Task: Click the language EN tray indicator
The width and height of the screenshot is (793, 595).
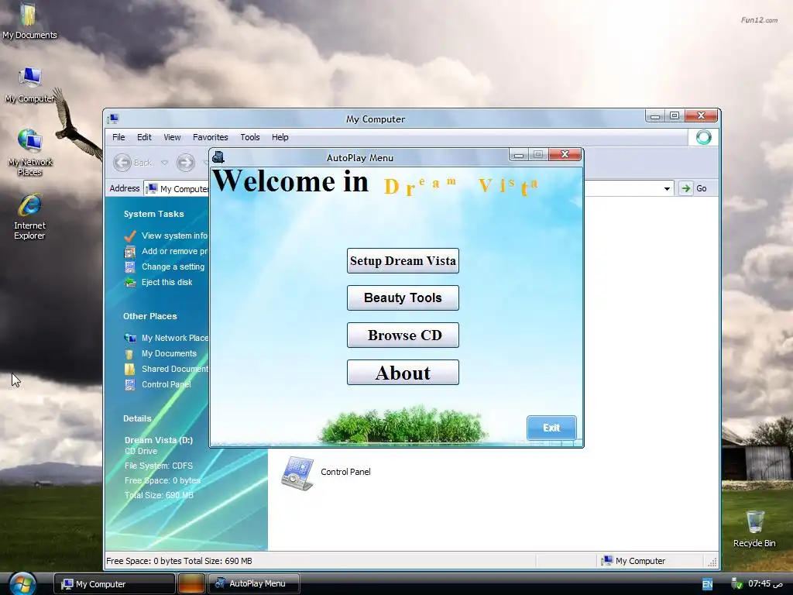Action: [x=707, y=584]
